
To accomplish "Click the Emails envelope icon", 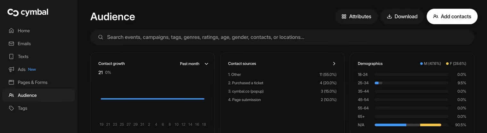I will (11, 43).
